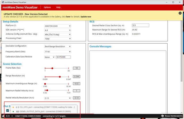Click the calibration address field 0x1F0000
Image resolution: width=184 pixels, height=119 pixels.
click(x=63, y=57)
